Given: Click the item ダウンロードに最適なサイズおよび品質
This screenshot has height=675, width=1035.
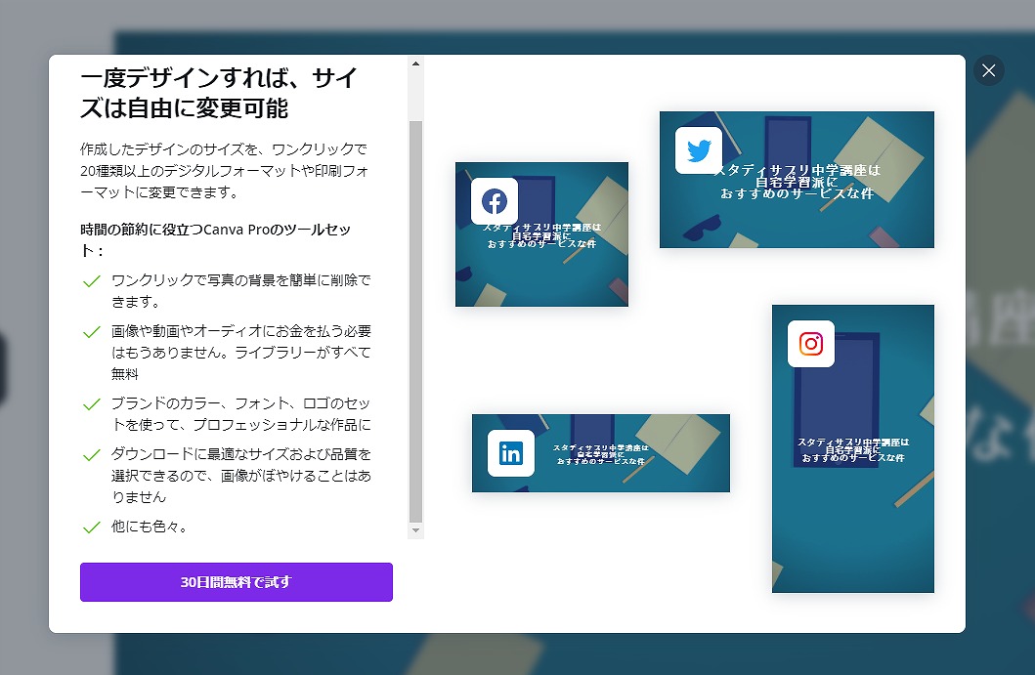Looking at the screenshot, I should 241,475.
